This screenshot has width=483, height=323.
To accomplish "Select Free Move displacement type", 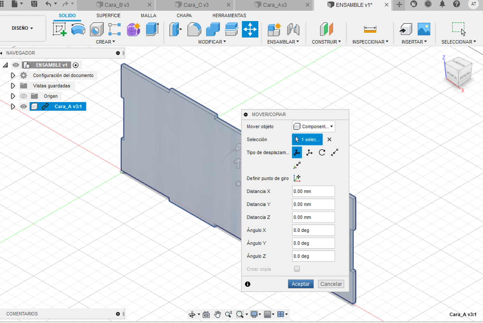I will pos(297,152).
